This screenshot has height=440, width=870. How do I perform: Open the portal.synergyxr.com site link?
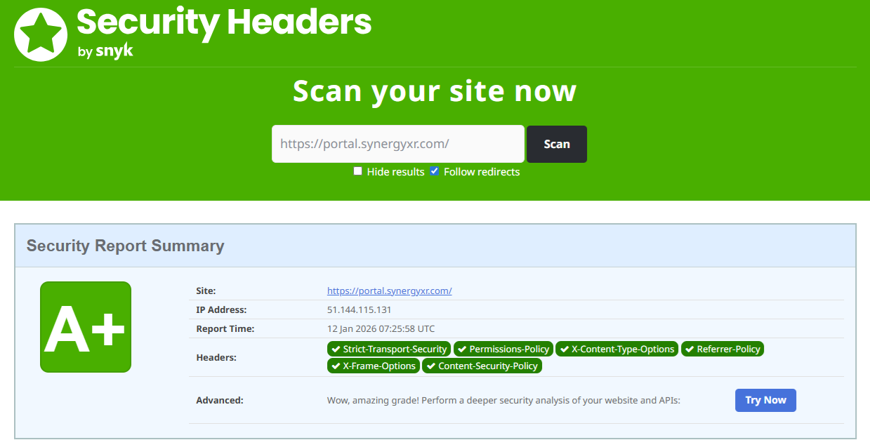click(x=389, y=291)
